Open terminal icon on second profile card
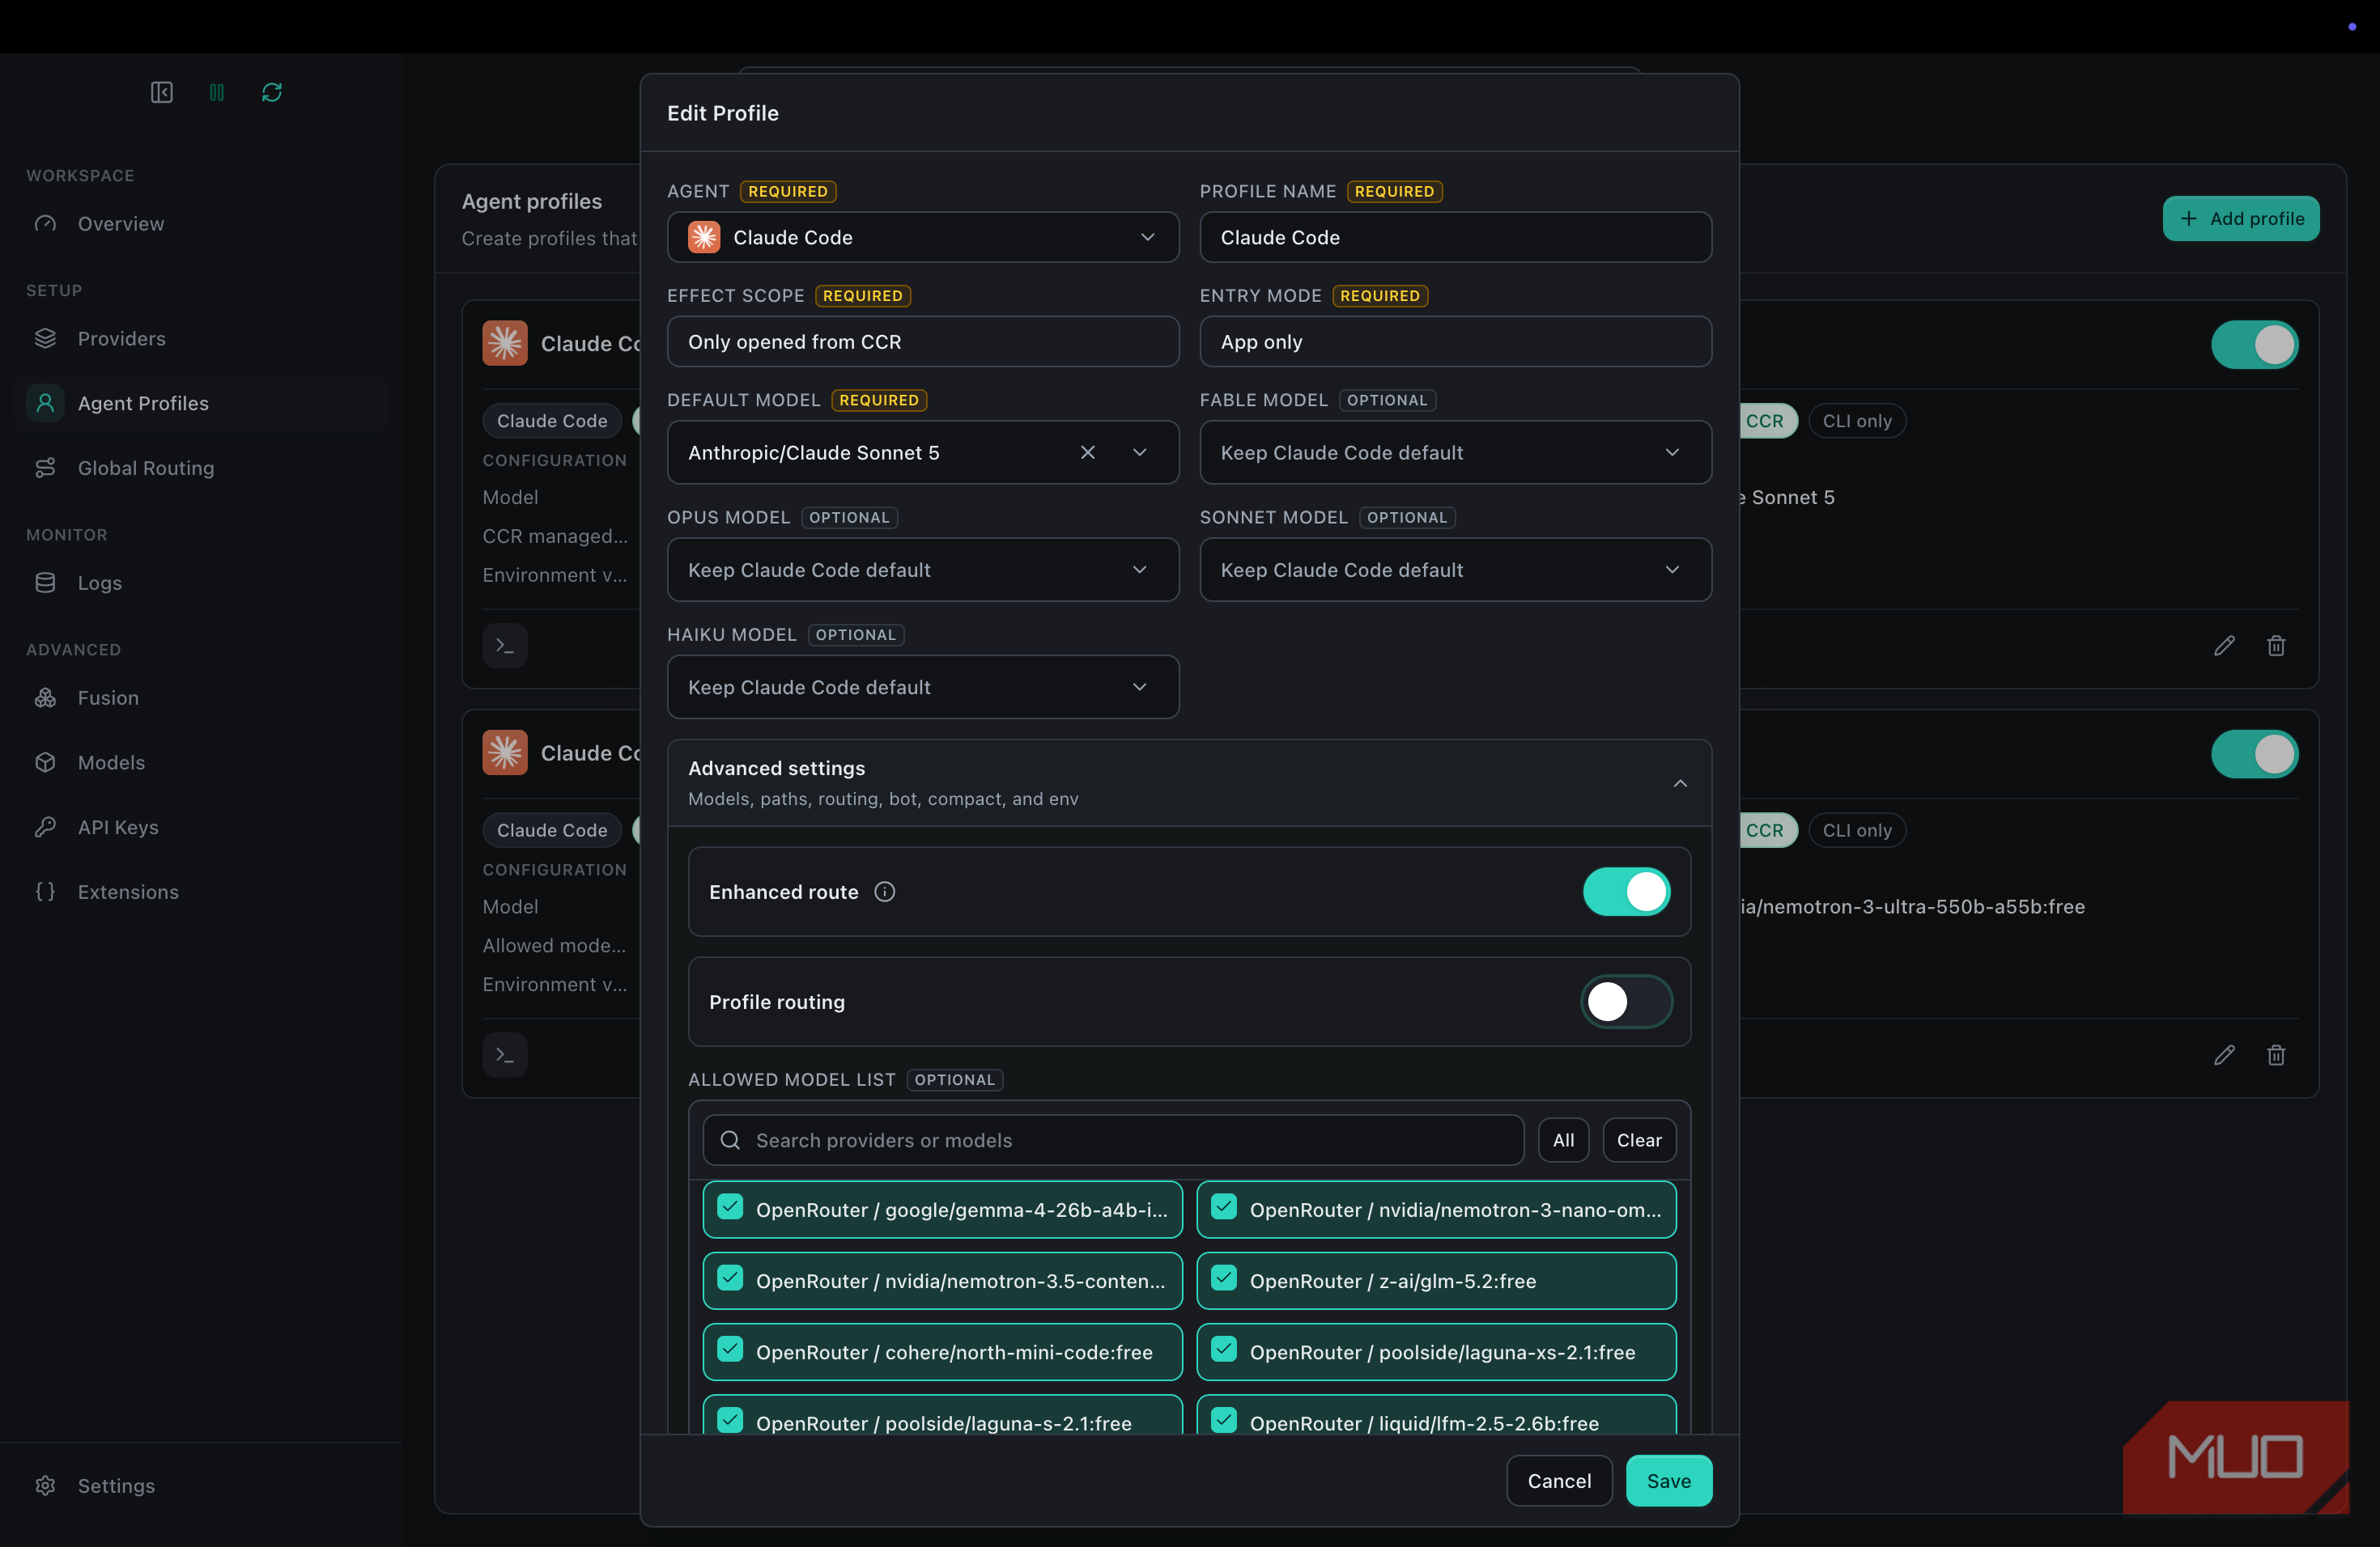The image size is (2380, 1547). [505, 1055]
